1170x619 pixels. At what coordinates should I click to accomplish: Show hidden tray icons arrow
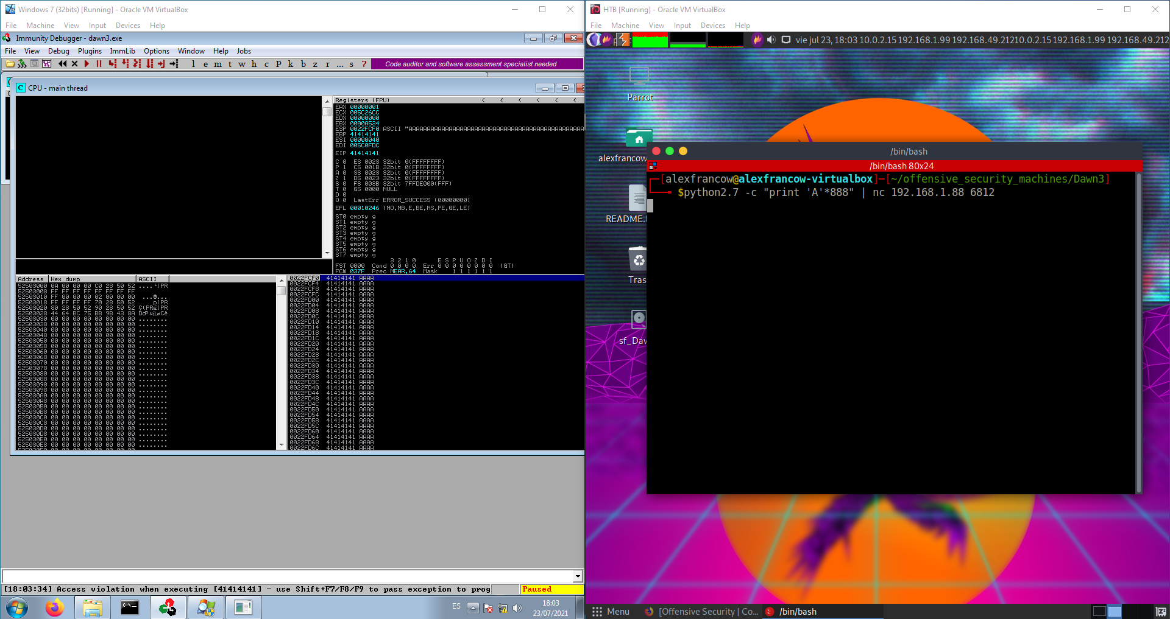pos(473,607)
